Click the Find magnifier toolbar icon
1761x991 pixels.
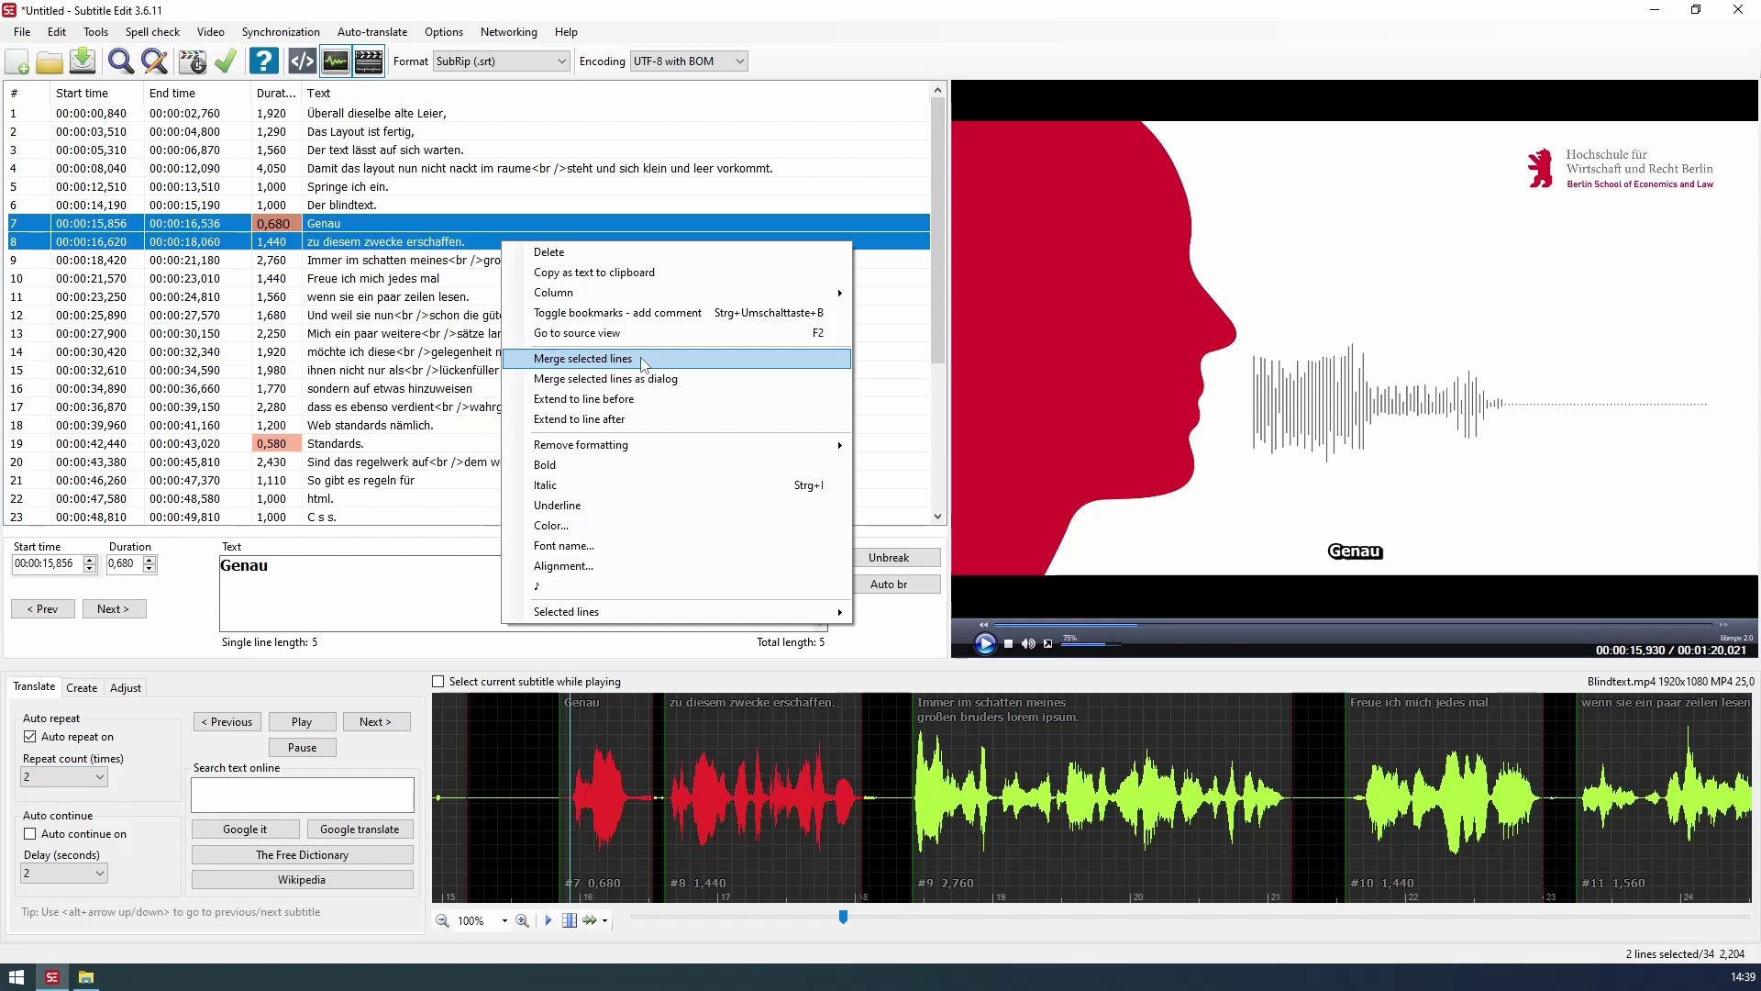(x=120, y=61)
